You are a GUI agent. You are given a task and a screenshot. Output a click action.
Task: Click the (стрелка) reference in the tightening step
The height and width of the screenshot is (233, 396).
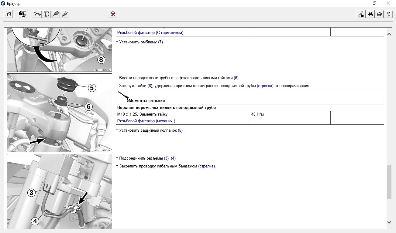coord(265,86)
